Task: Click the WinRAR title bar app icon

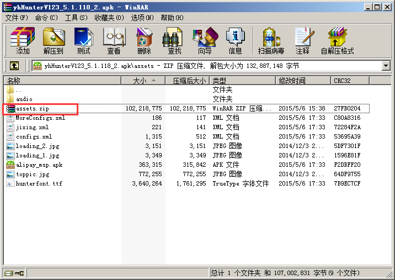Action: (7, 7)
